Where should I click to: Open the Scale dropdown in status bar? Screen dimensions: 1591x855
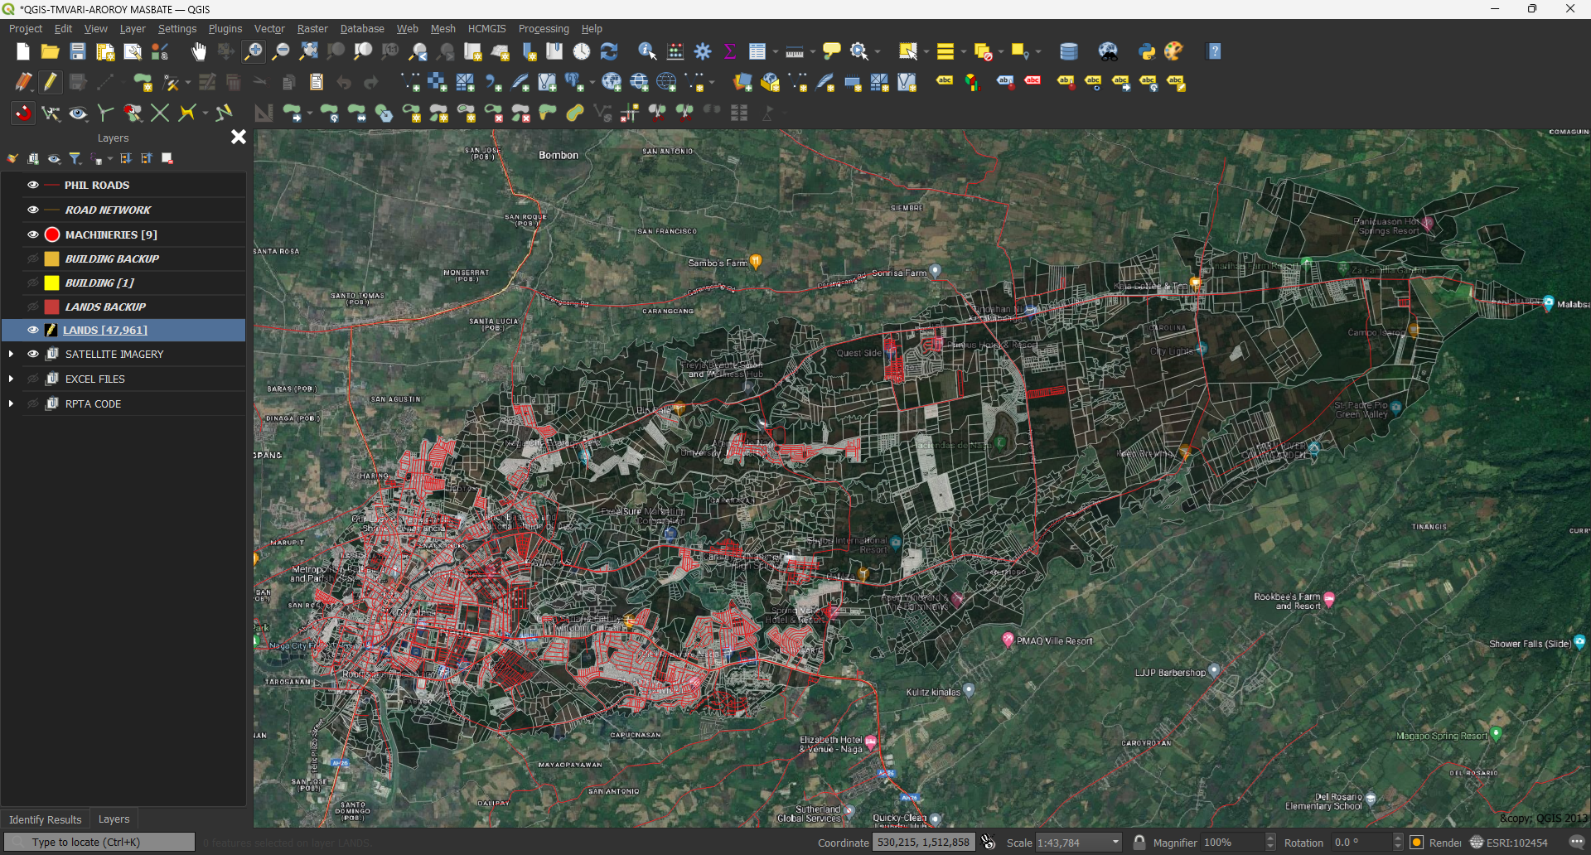click(x=1115, y=843)
